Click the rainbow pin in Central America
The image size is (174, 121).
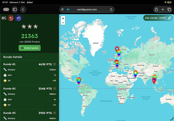(x=79, y=81)
